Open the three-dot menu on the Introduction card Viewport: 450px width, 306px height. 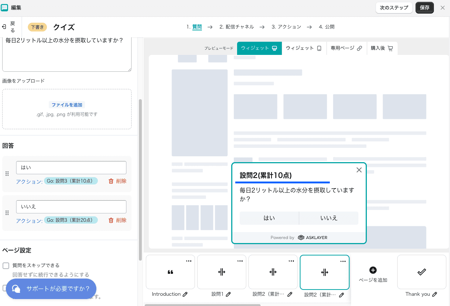pos(188,261)
